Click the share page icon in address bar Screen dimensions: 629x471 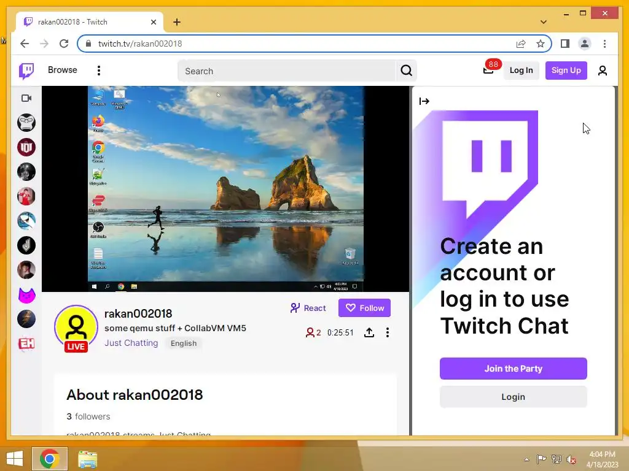(x=521, y=44)
